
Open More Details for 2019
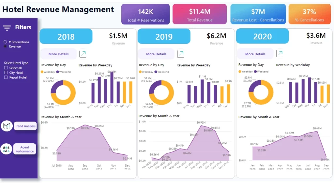point(156,54)
